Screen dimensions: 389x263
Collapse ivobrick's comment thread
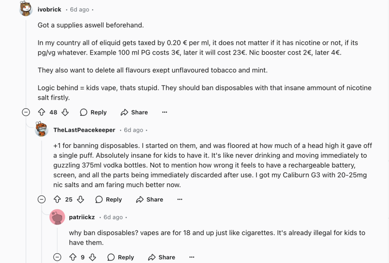coord(26,112)
